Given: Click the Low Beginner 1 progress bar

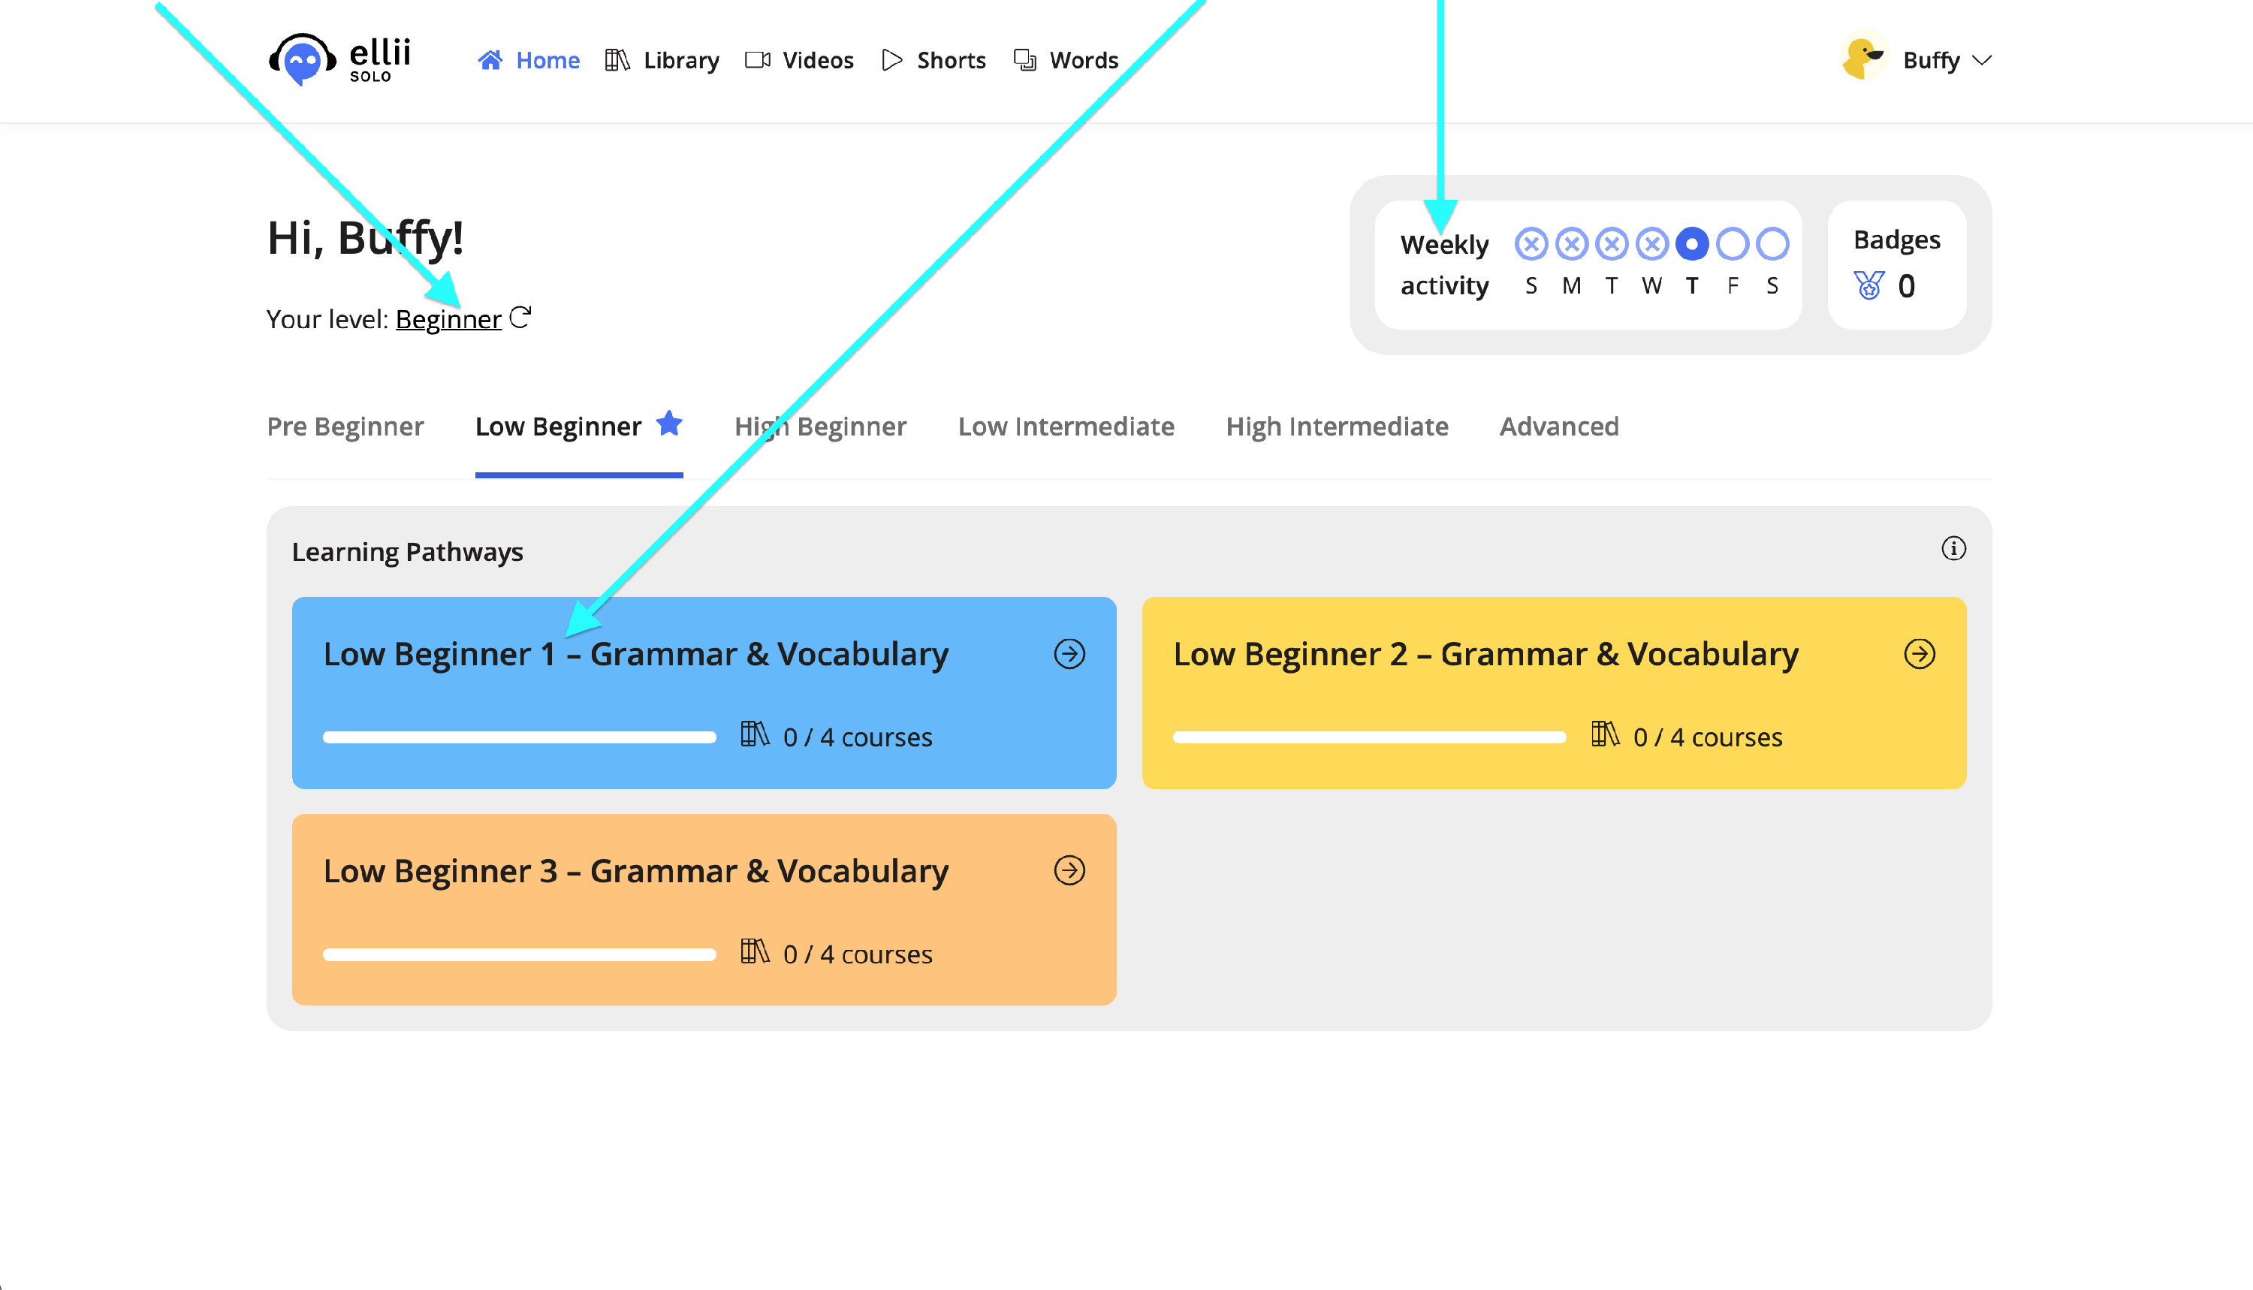Looking at the screenshot, I should 519,737.
